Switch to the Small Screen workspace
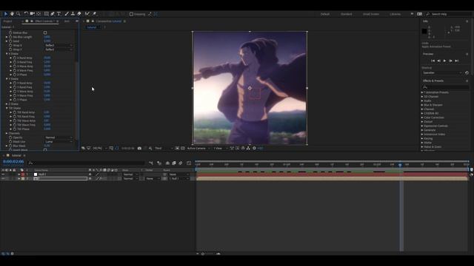 coord(371,14)
